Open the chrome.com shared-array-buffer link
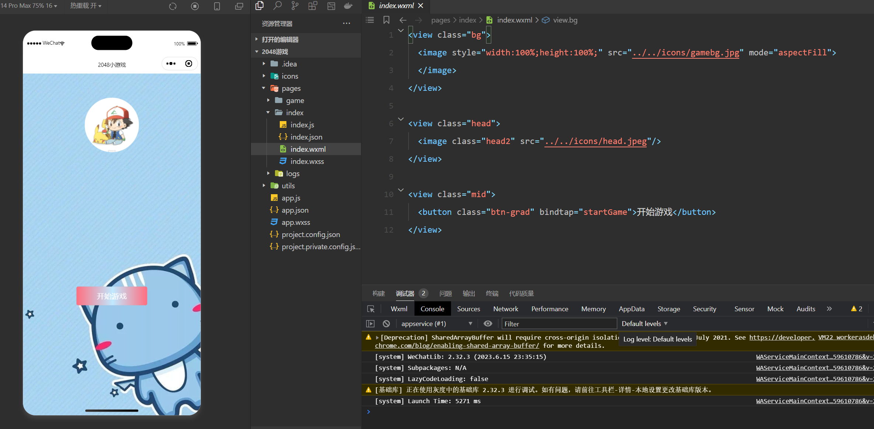 [457, 346]
